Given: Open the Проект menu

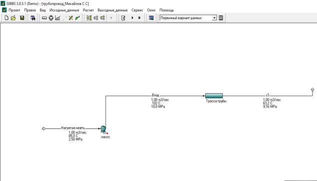Looking at the screenshot, I should point(14,10).
